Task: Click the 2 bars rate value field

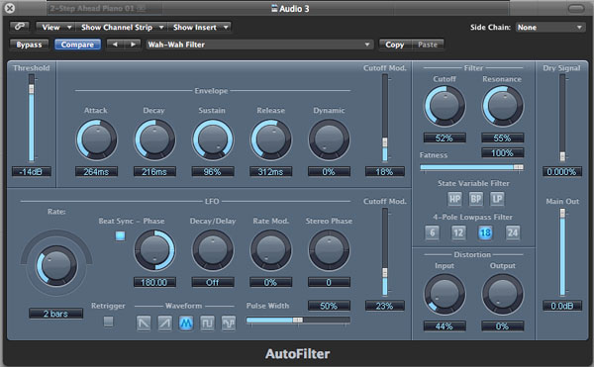Action: point(55,314)
